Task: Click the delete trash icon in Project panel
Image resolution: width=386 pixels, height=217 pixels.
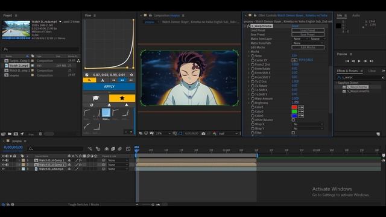Action: 40,134
